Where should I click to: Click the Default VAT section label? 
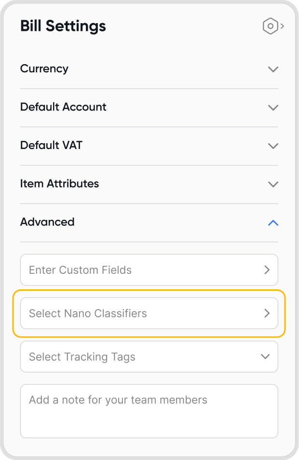pyautogui.click(x=51, y=145)
